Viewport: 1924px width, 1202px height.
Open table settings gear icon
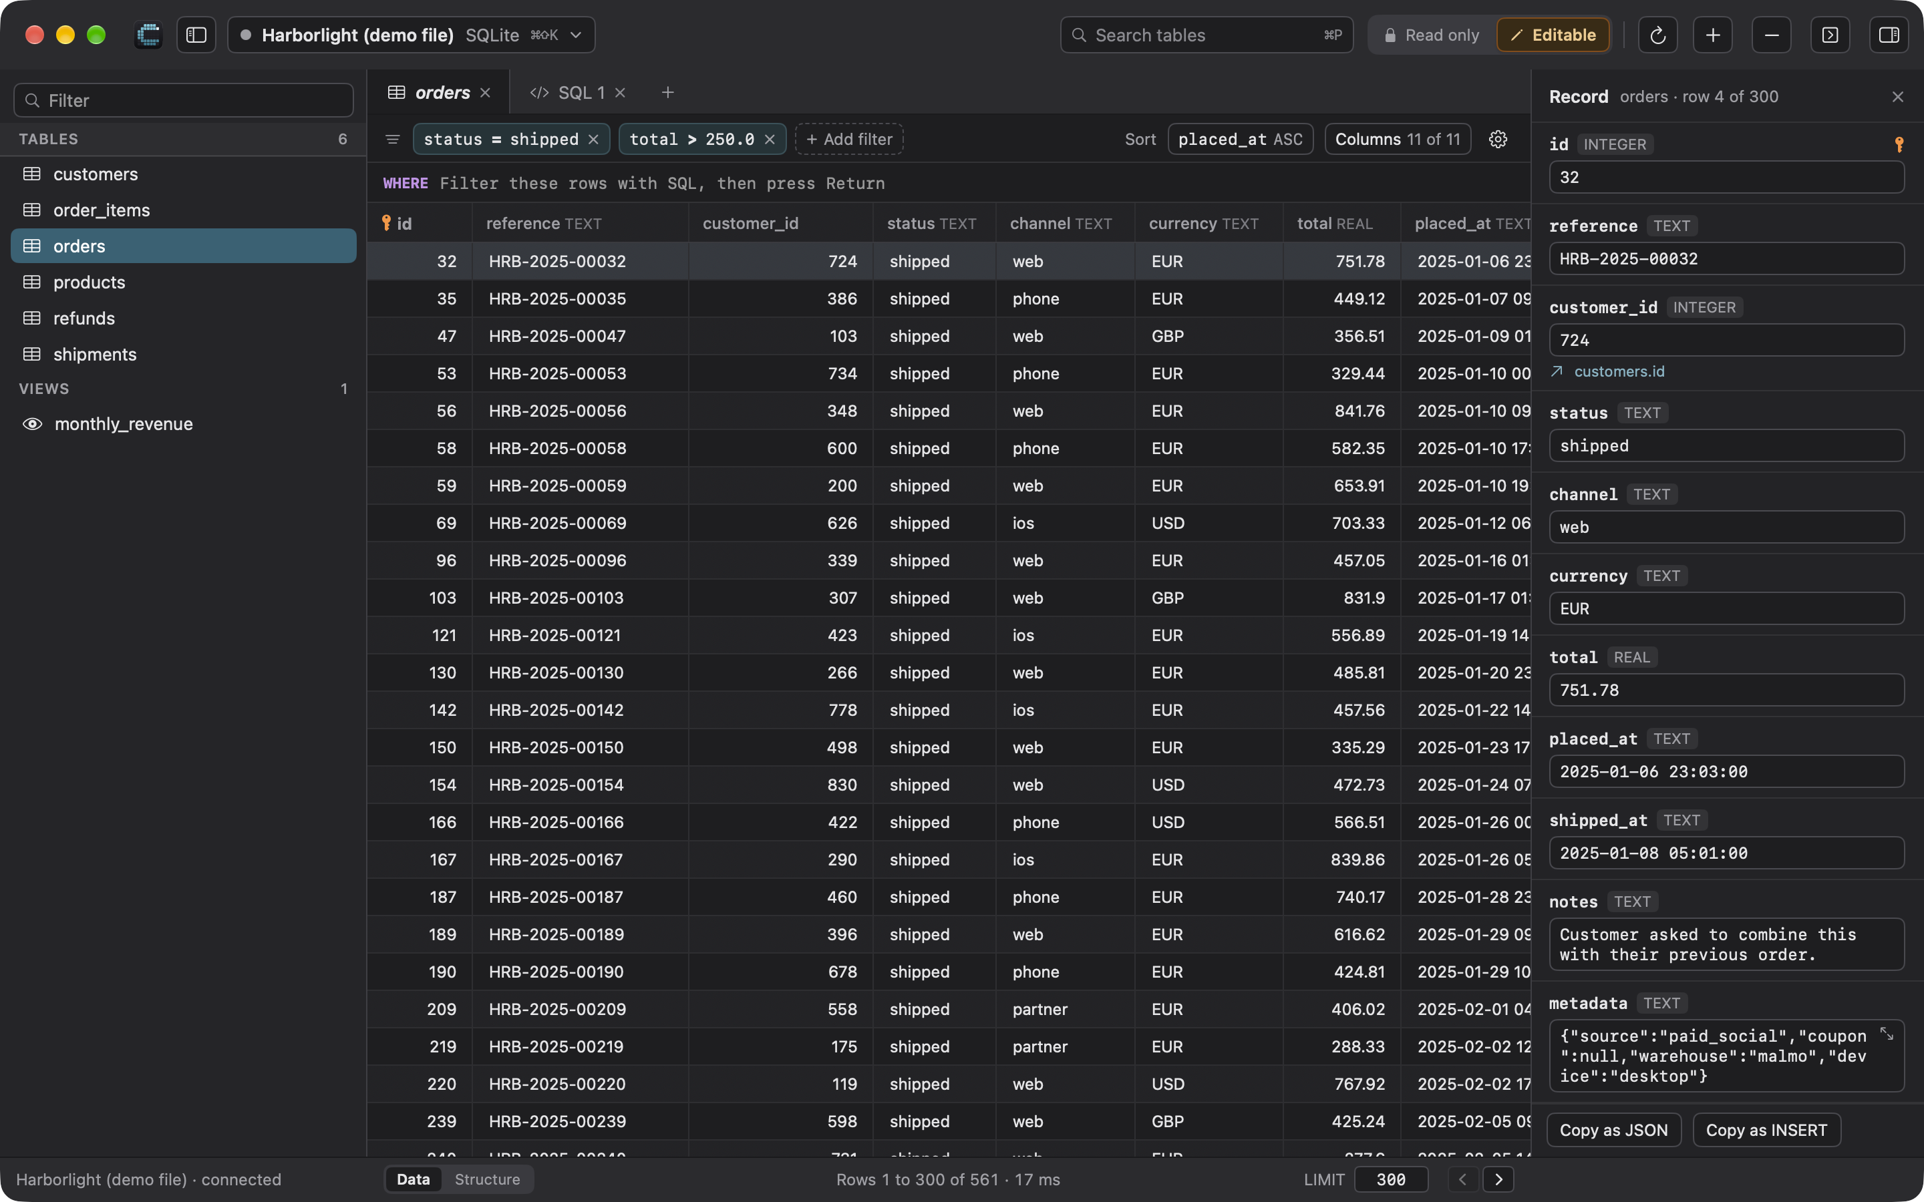pos(1498,139)
